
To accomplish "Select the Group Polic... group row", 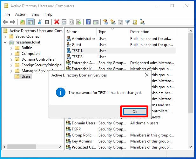I will point(121,135).
